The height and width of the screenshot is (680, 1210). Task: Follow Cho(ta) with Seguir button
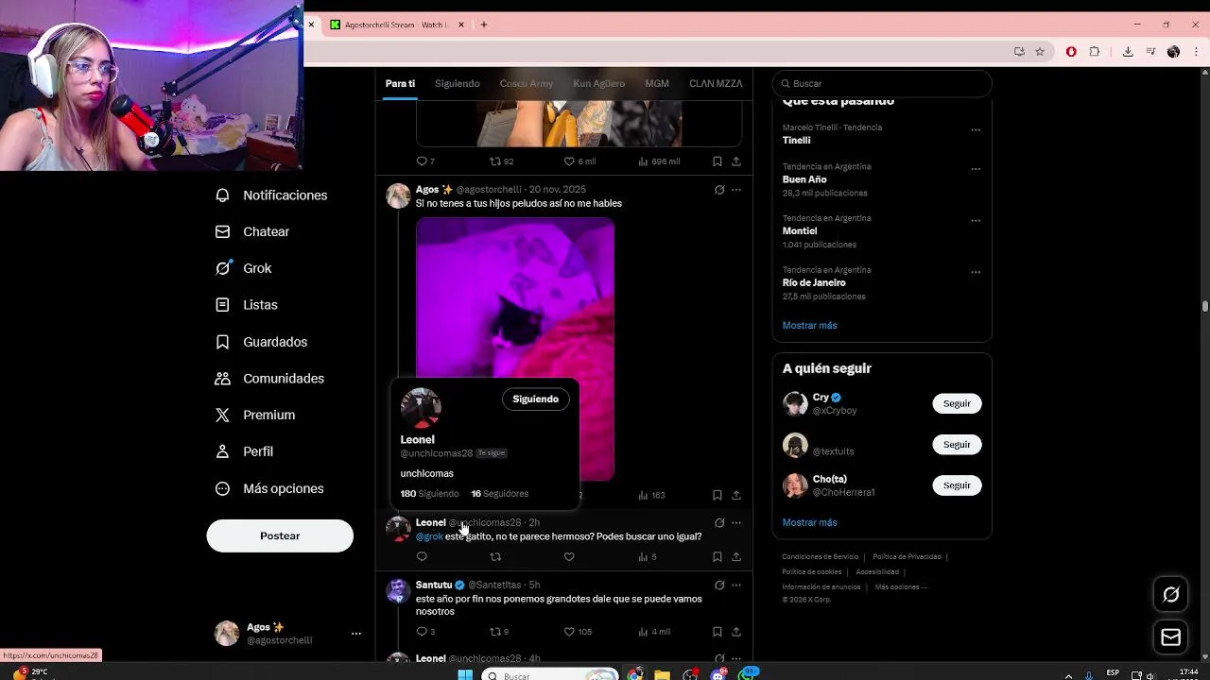[x=957, y=484]
